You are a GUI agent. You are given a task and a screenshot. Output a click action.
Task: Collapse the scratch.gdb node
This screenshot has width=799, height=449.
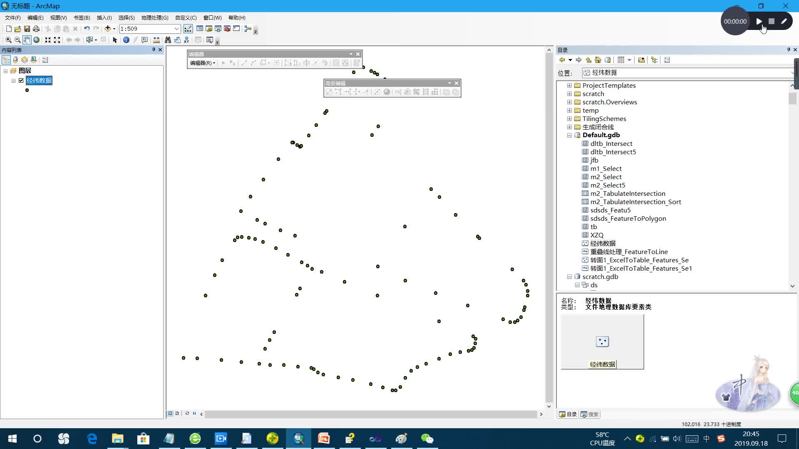(569, 276)
